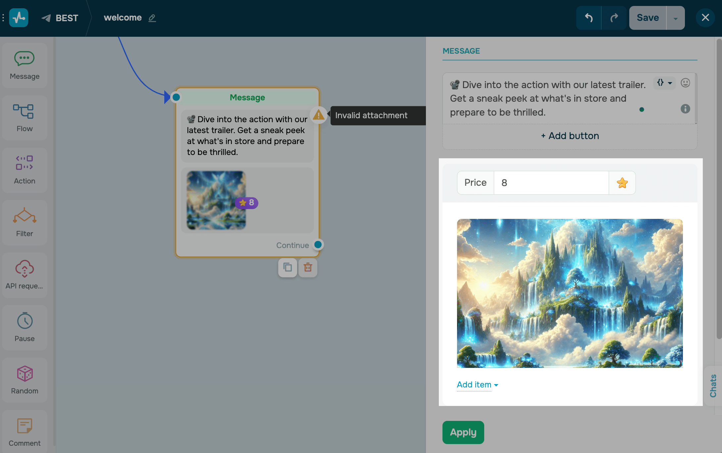Viewport: 722px width, 453px height.
Task: Open the emoji picker in message editor
Action: (685, 83)
